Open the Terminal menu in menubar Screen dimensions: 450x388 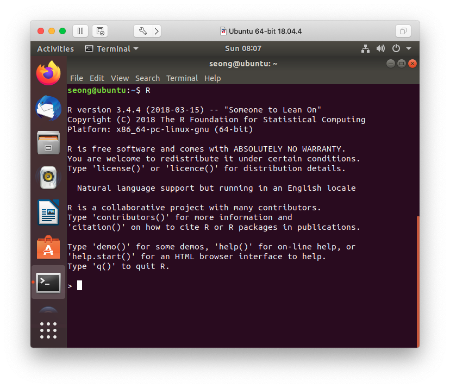coord(182,78)
